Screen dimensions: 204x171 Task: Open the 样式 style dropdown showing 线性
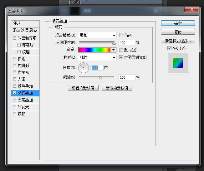point(97,58)
